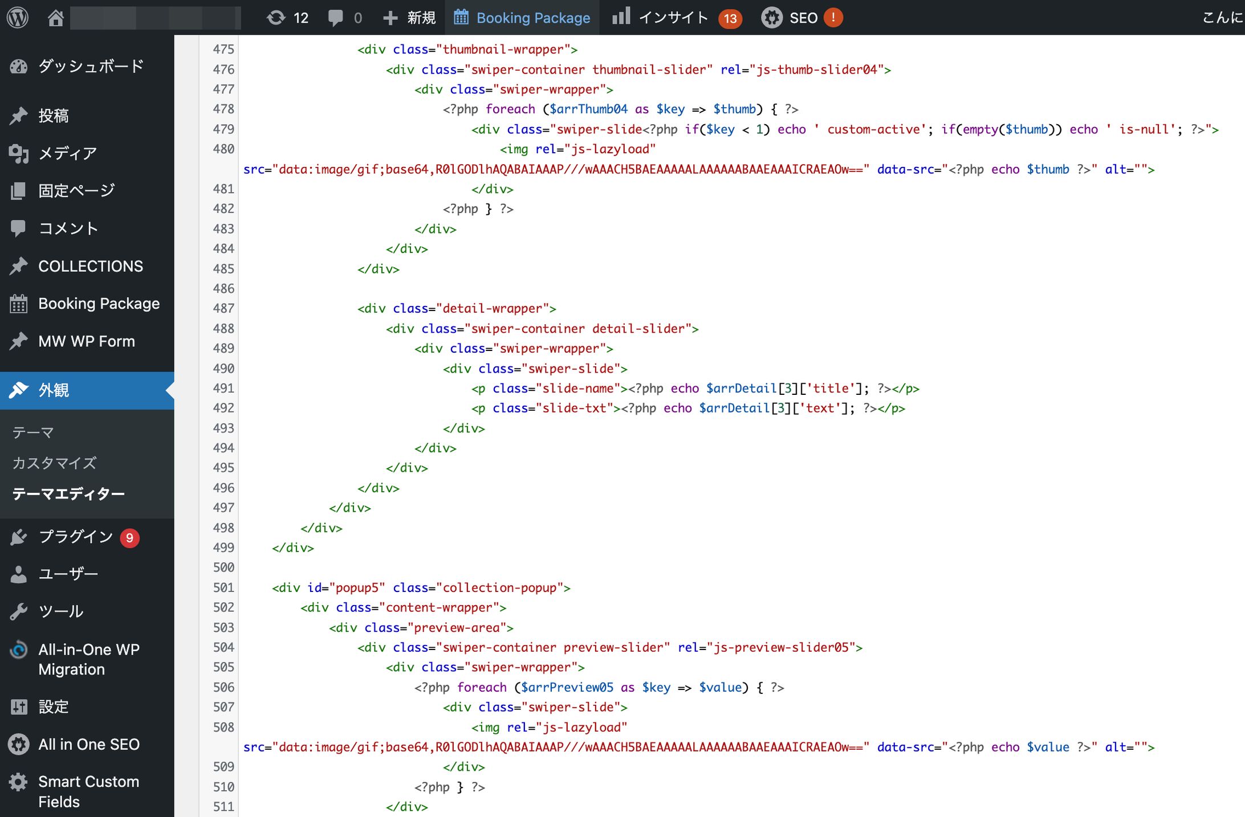The width and height of the screenshot is (1245, 817).
Task: Click the orange 13 insights badge
Action: (730, 19)
